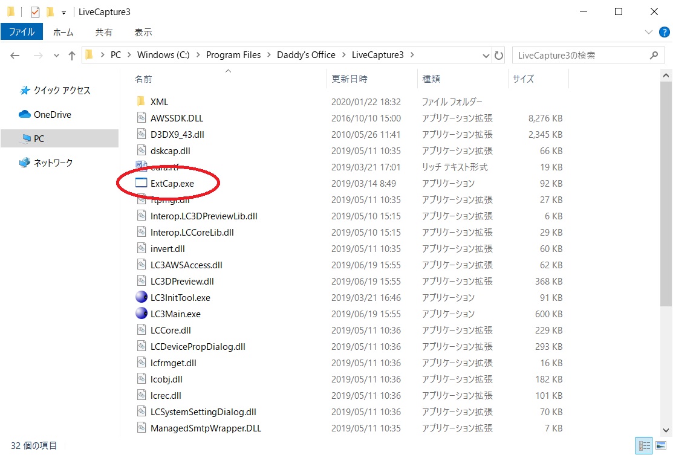
Task: Expand the ribbon with chevron
Action: click(649, 32)
